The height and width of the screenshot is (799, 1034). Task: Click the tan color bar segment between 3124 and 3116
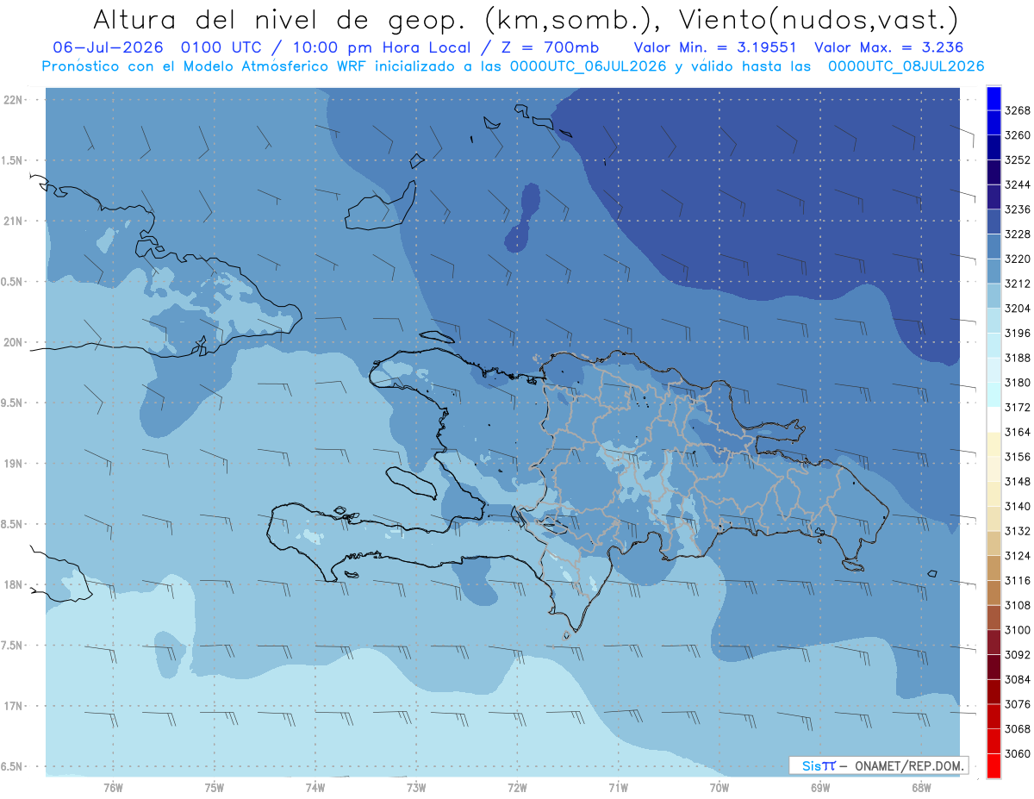pos(994,568)
